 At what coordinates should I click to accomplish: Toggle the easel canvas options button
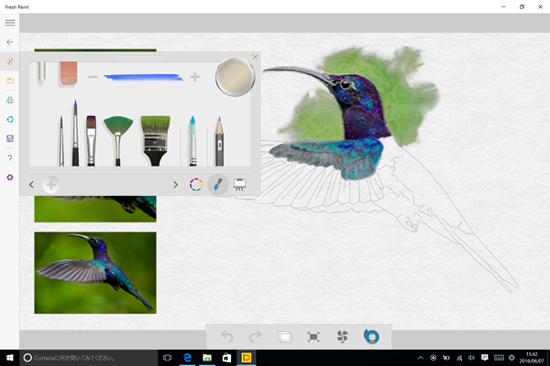(x=240, y=184)
